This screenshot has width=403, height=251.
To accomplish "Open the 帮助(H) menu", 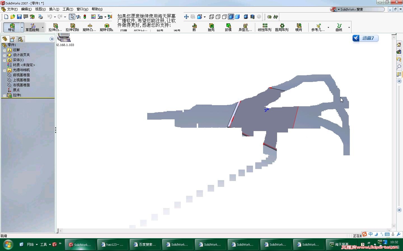I will [x=97, y=9].
